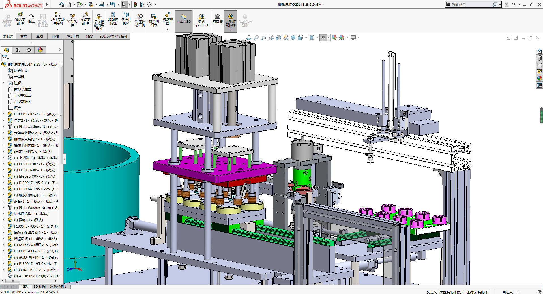Switch to the 评估 evaluate tab
543x294 pixels.
[x=55, y=36]
